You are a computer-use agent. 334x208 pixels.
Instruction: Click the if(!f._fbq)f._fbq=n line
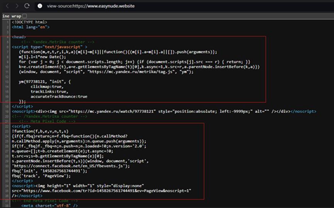[79, 146]
